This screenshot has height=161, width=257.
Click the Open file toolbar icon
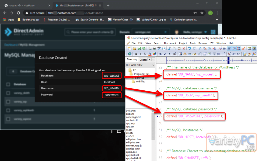click(x=135, y=48)
